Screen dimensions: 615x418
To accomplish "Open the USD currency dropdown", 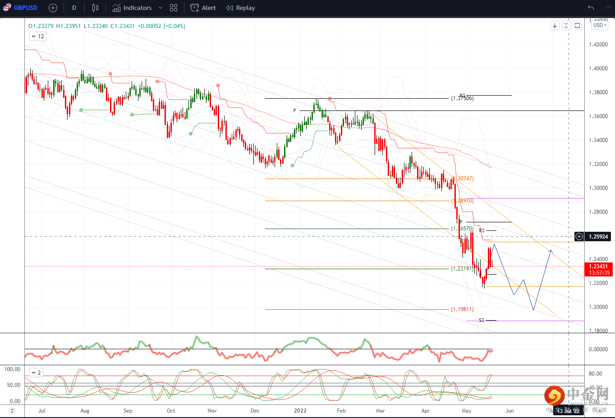I will [x=600, y=25].
